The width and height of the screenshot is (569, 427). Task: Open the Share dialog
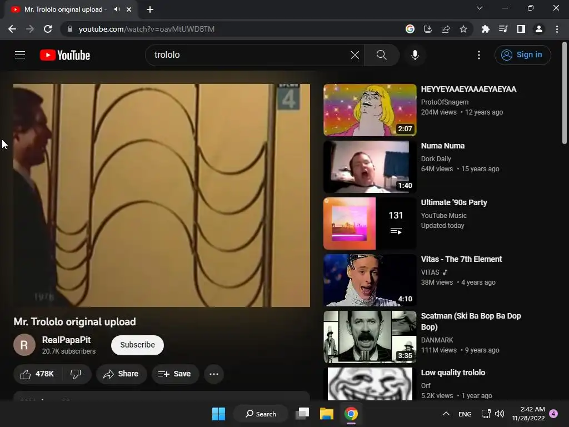click(121, 374)
